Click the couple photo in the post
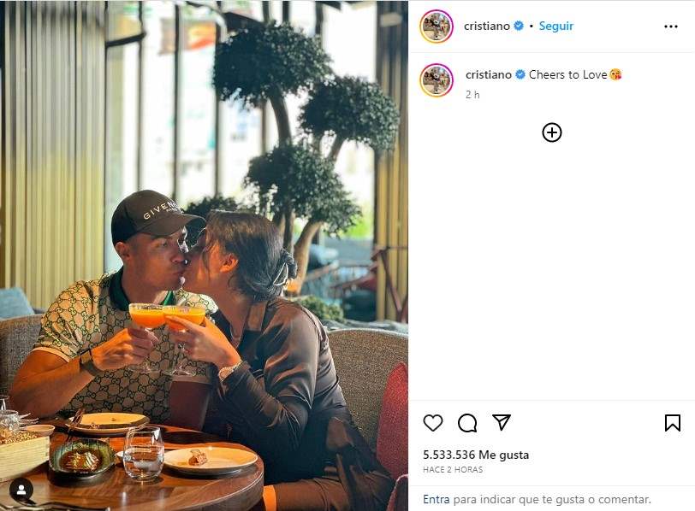Image resolution: width=695 pixels, height=511 pixels. 204,255
